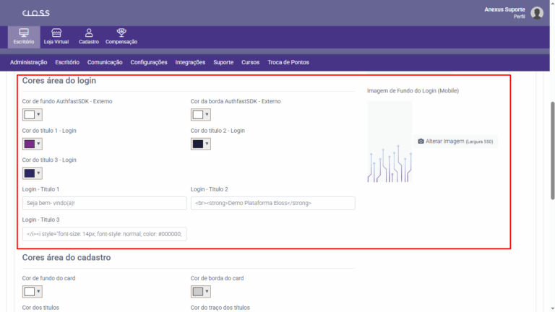Expand the Cor da borda AuthfastSDK dropdown arrow

click(x=207, y=114)
